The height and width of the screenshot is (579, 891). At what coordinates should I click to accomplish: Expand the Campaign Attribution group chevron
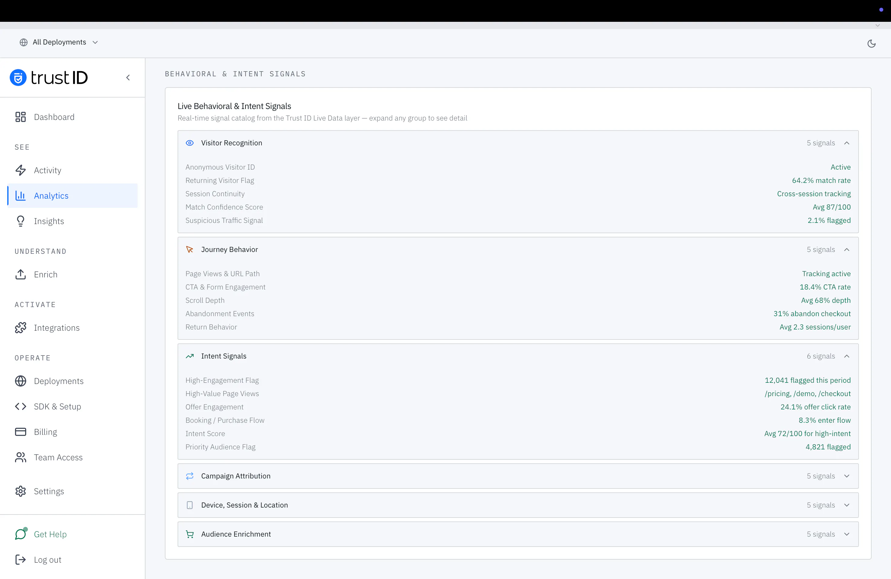click(x=847, y=476)
